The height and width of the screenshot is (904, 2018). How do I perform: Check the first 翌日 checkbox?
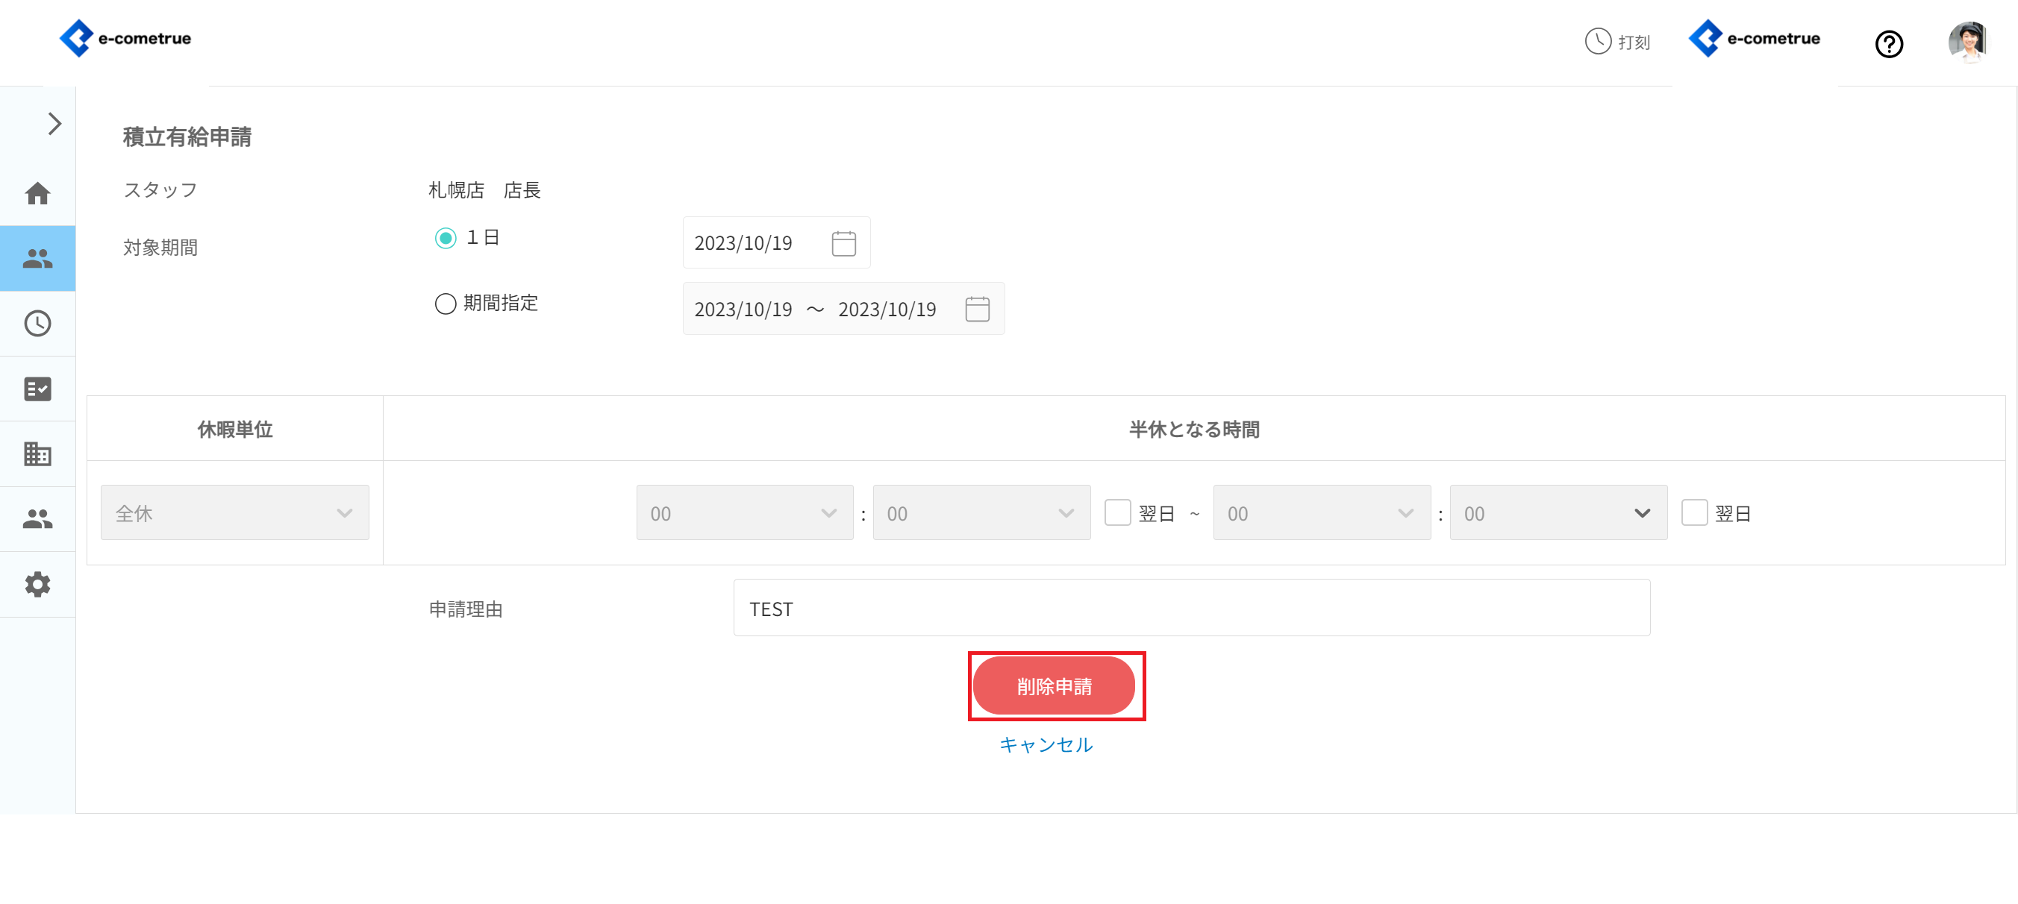coord(1117,512)
